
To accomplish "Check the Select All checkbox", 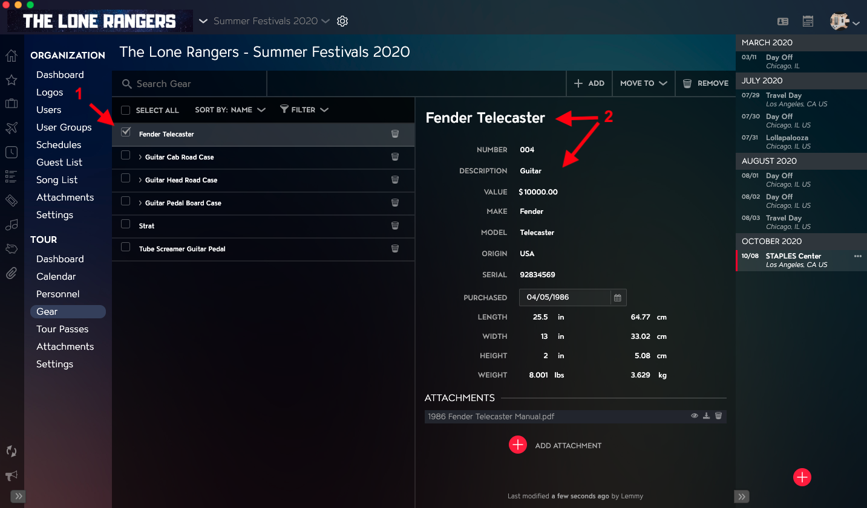I will (126, 110).
